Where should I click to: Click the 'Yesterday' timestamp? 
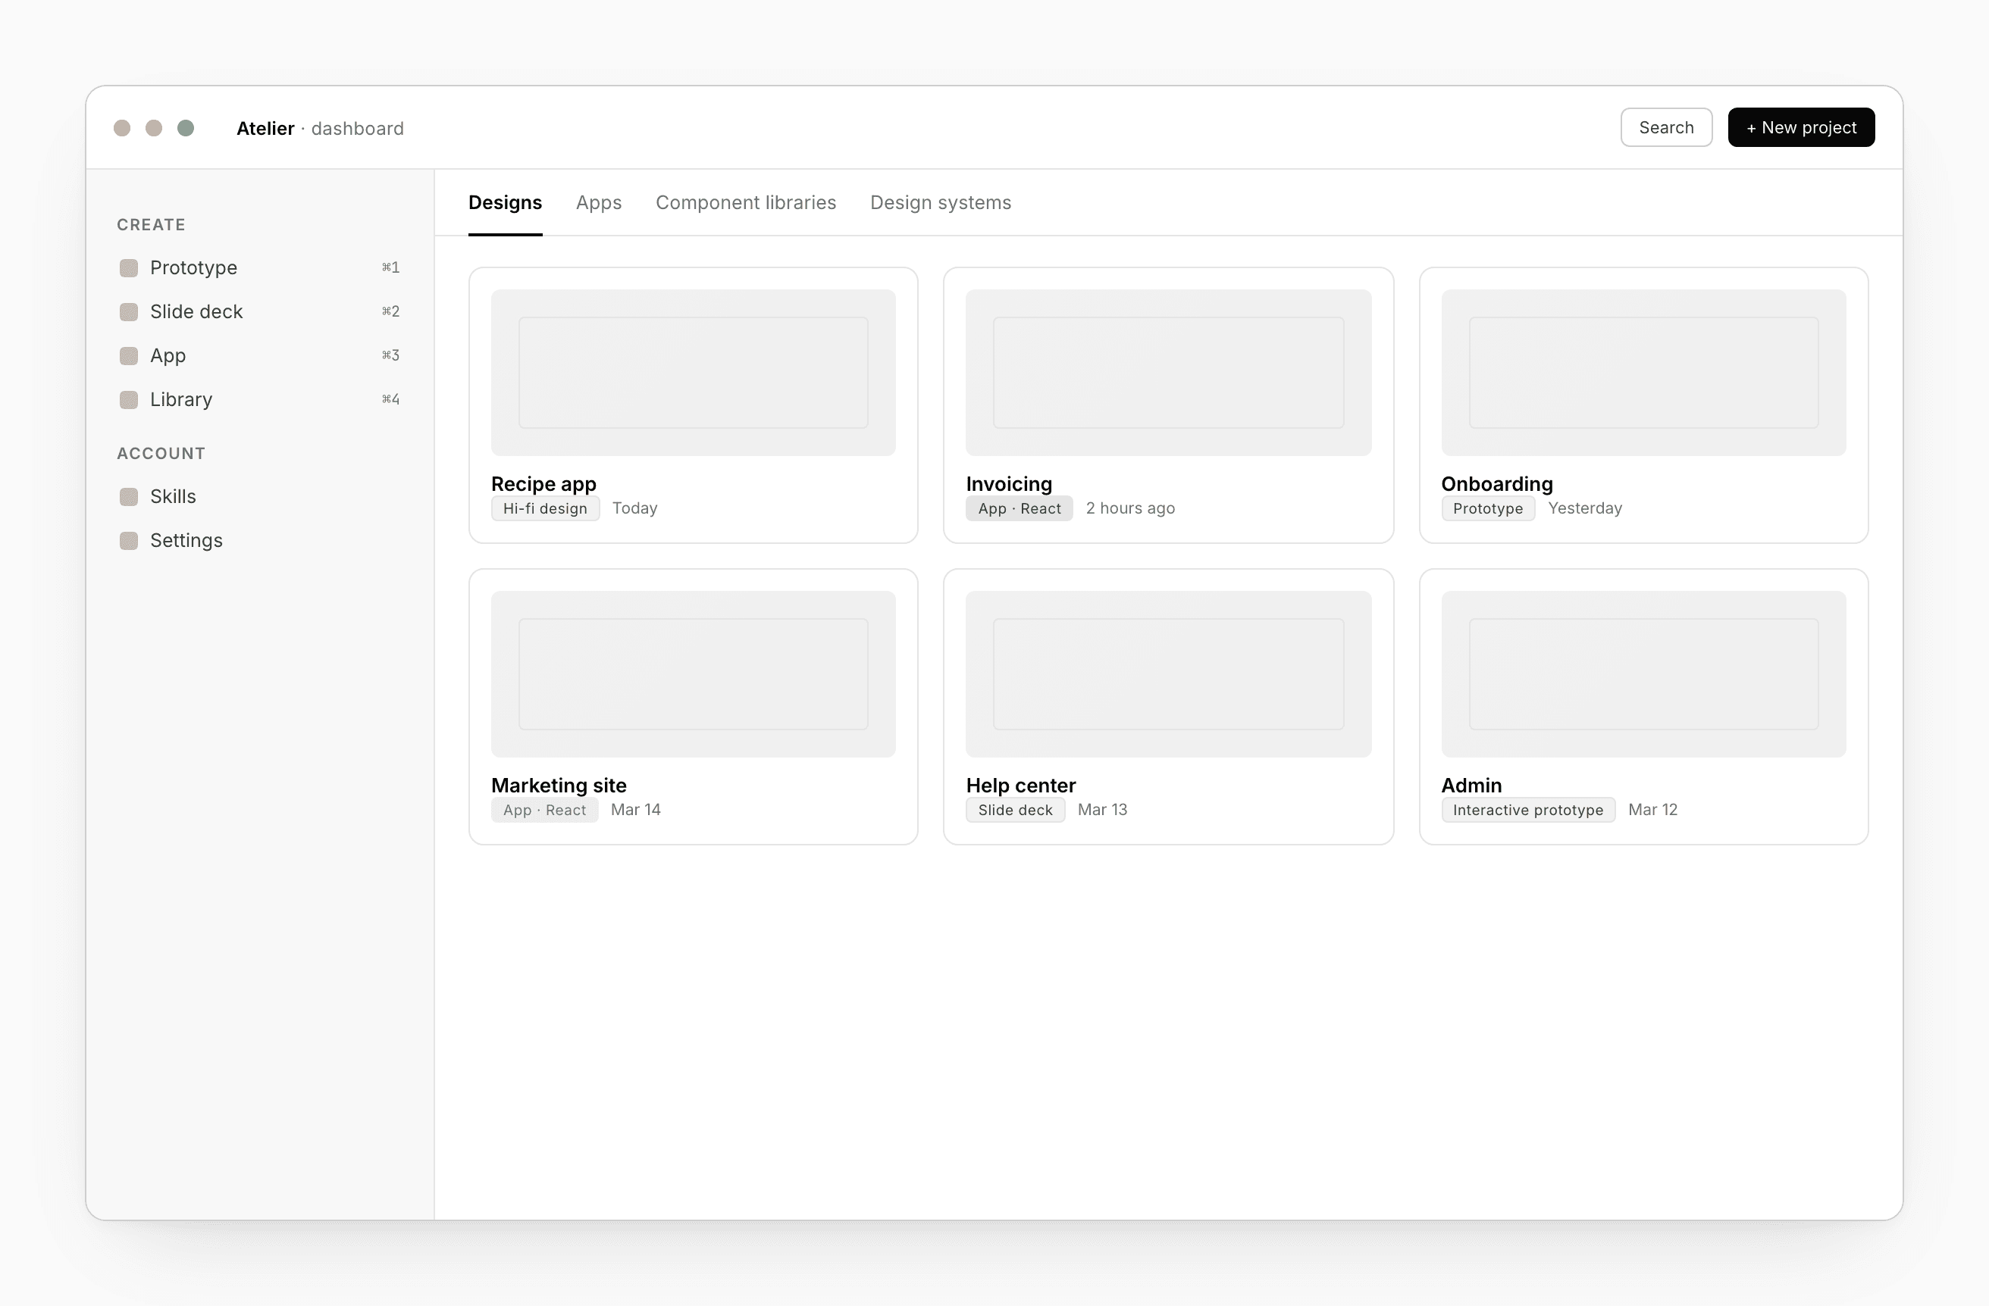tap(1584, 508)
